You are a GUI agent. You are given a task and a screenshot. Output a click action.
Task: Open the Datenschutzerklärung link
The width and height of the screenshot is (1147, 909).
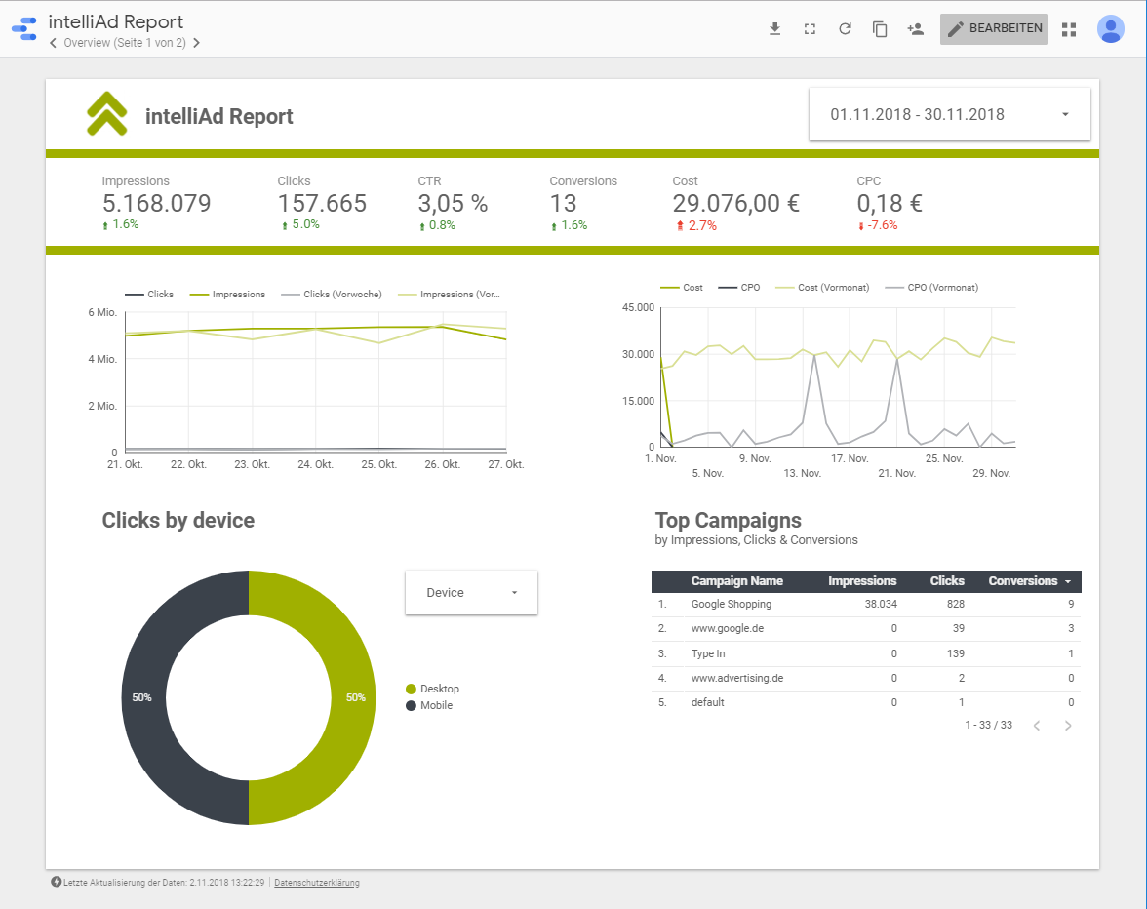click(317, 883)
